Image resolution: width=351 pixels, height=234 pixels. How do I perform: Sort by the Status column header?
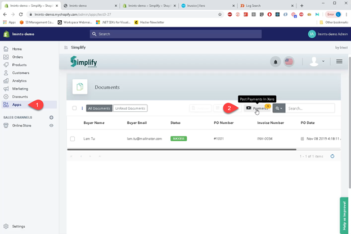coord(175,123)
